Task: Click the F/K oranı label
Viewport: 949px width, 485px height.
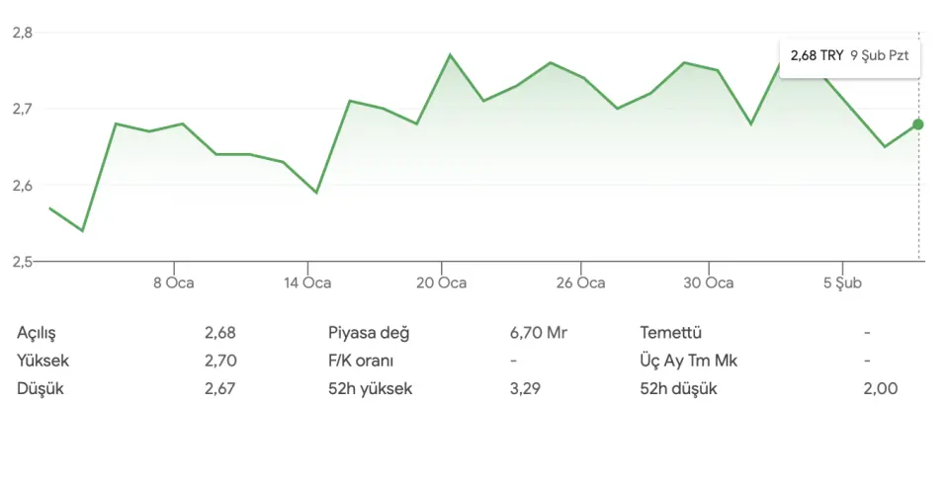Action: click(x=361, y=361)
